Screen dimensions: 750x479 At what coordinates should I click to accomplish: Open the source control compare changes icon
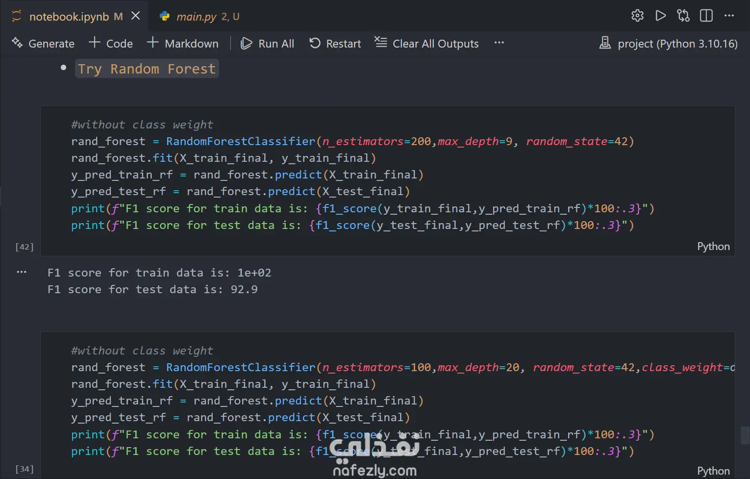coord(683,16)
